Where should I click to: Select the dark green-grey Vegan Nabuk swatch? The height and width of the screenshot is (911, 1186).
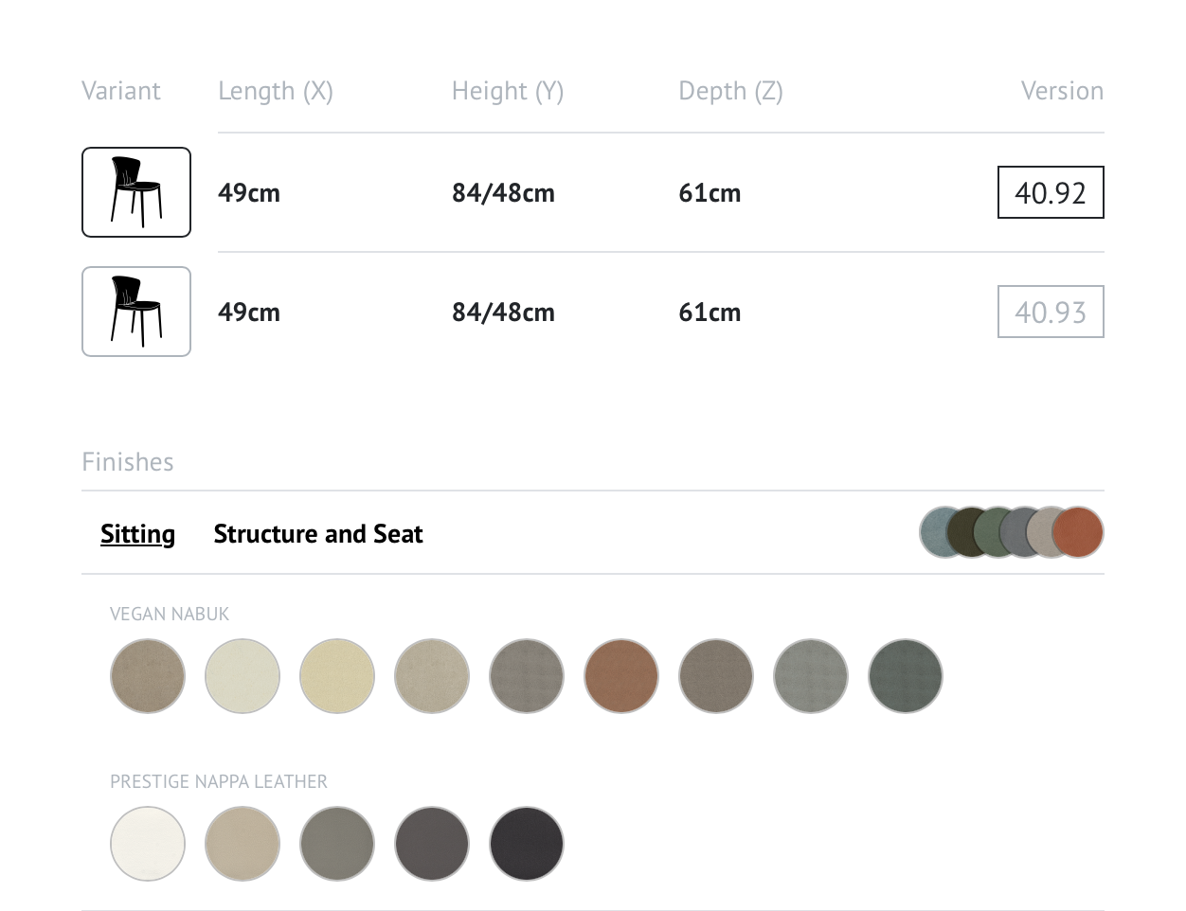pyautogui.click(x=906, y=676)
